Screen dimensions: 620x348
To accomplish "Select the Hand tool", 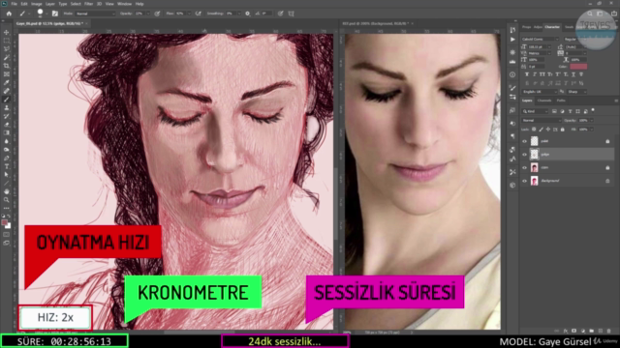I will coord(7,191).
